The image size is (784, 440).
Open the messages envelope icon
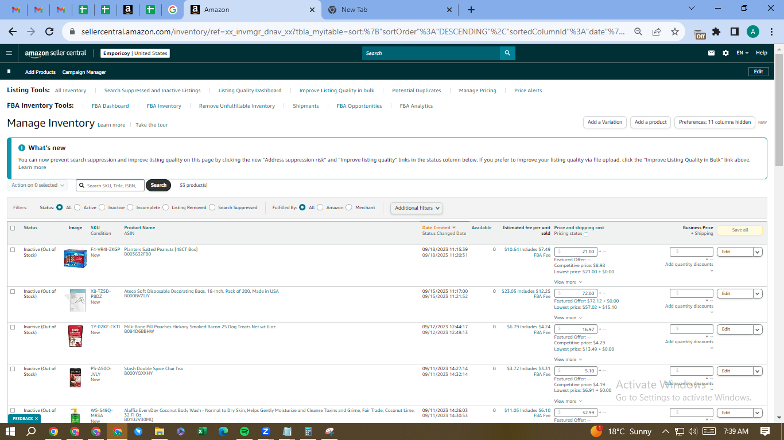[x=712, y=53]
